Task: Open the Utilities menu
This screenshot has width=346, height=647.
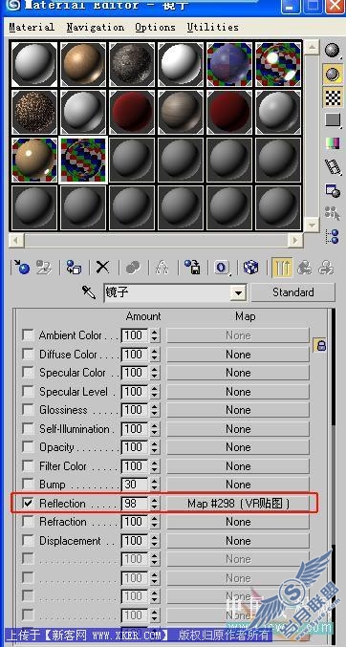Action: point(212,27)
